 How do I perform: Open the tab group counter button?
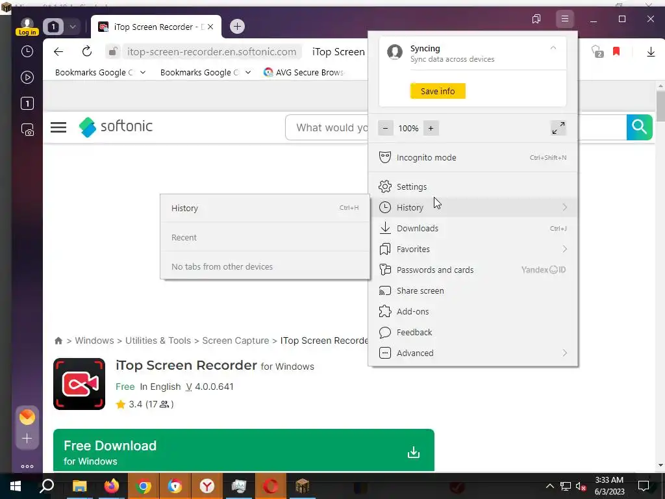pos(53,27)
